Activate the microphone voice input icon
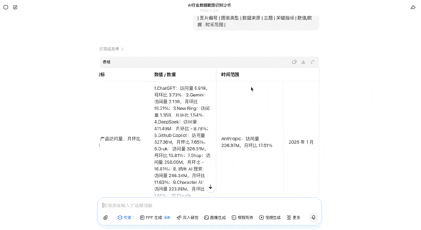This screenshot has width=421, height=230. point(313,218)
